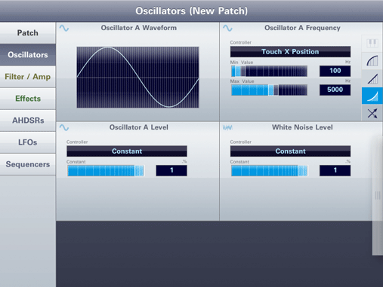
Task: Click the sine icon beside Oscillator A Level
Action: (x=64, y=127)
